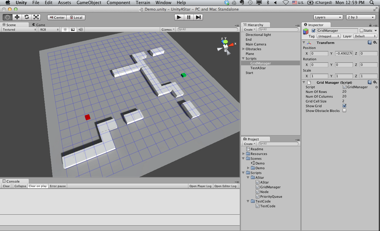Click Open Player Log button

pyautogui.click(x=201, y=186)
